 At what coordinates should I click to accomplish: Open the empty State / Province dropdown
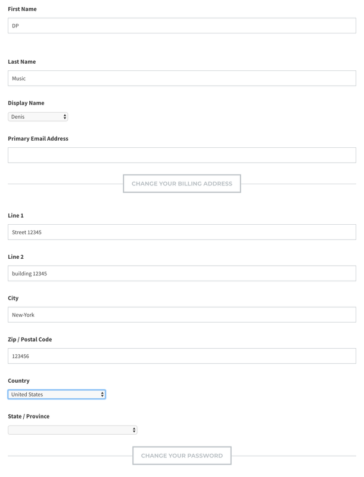pyautogui.click(x=72, y=430)
